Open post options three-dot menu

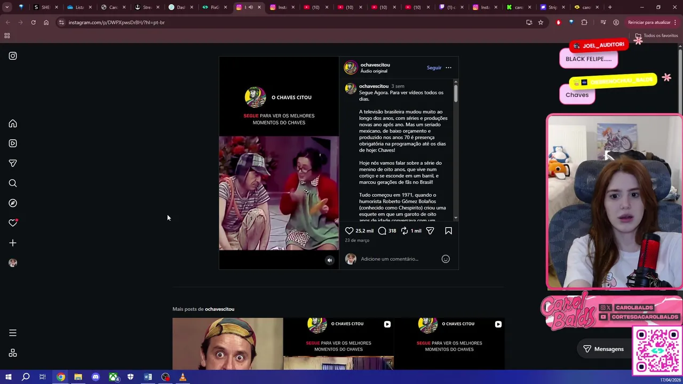tap(448, 68)
